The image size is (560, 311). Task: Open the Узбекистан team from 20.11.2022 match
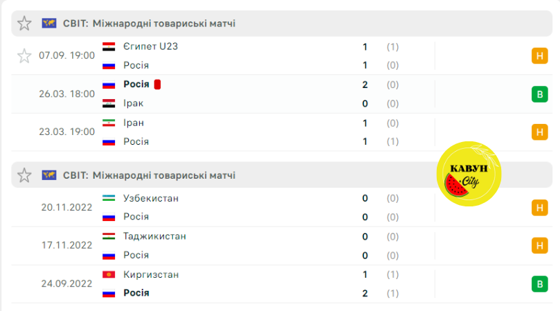[x=151, y=198]
